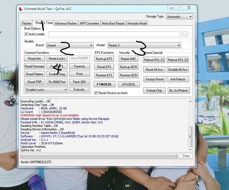Click the Backup QCN button
The image size is (229, 190).
(128, 67)
